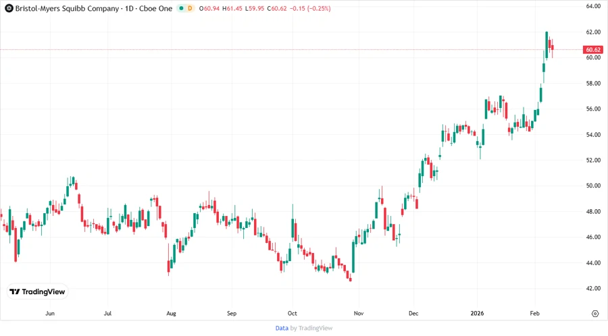Viewport: 608px width, 336px height.
Task: Click the 42.00 price axis label
Action: [x=593, y=288]
